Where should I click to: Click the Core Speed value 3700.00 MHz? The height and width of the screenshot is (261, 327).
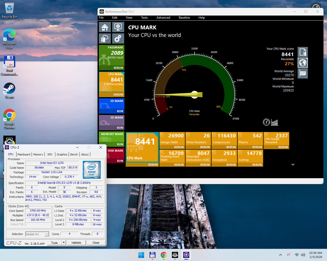click(x=38, y=211)
